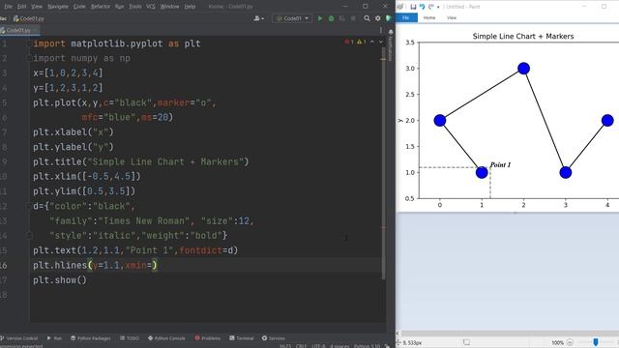Open Search Everywhere magnifier icon
Screen dimensions: 619x348
[x=367, y=18]
